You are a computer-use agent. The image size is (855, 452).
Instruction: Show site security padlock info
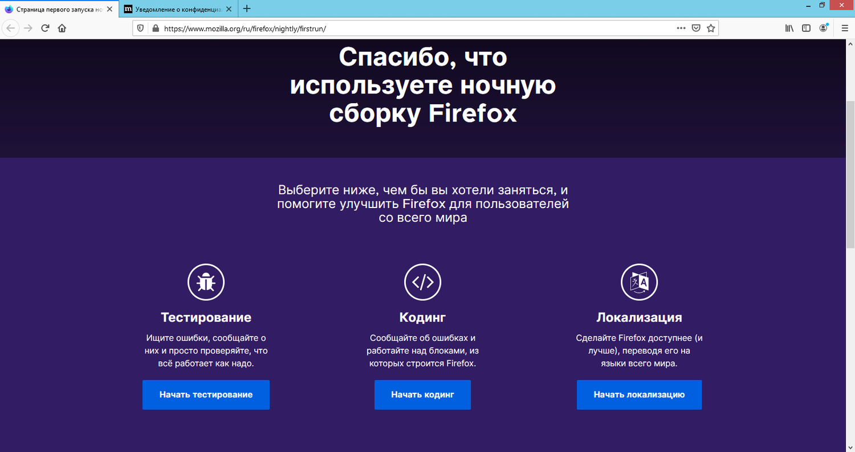[x=154, y=28]
